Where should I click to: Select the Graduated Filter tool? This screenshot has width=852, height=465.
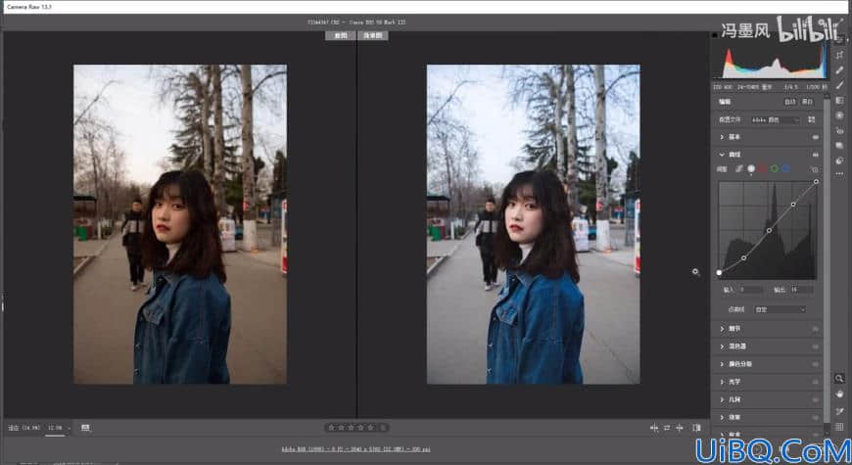pos(839,101)
